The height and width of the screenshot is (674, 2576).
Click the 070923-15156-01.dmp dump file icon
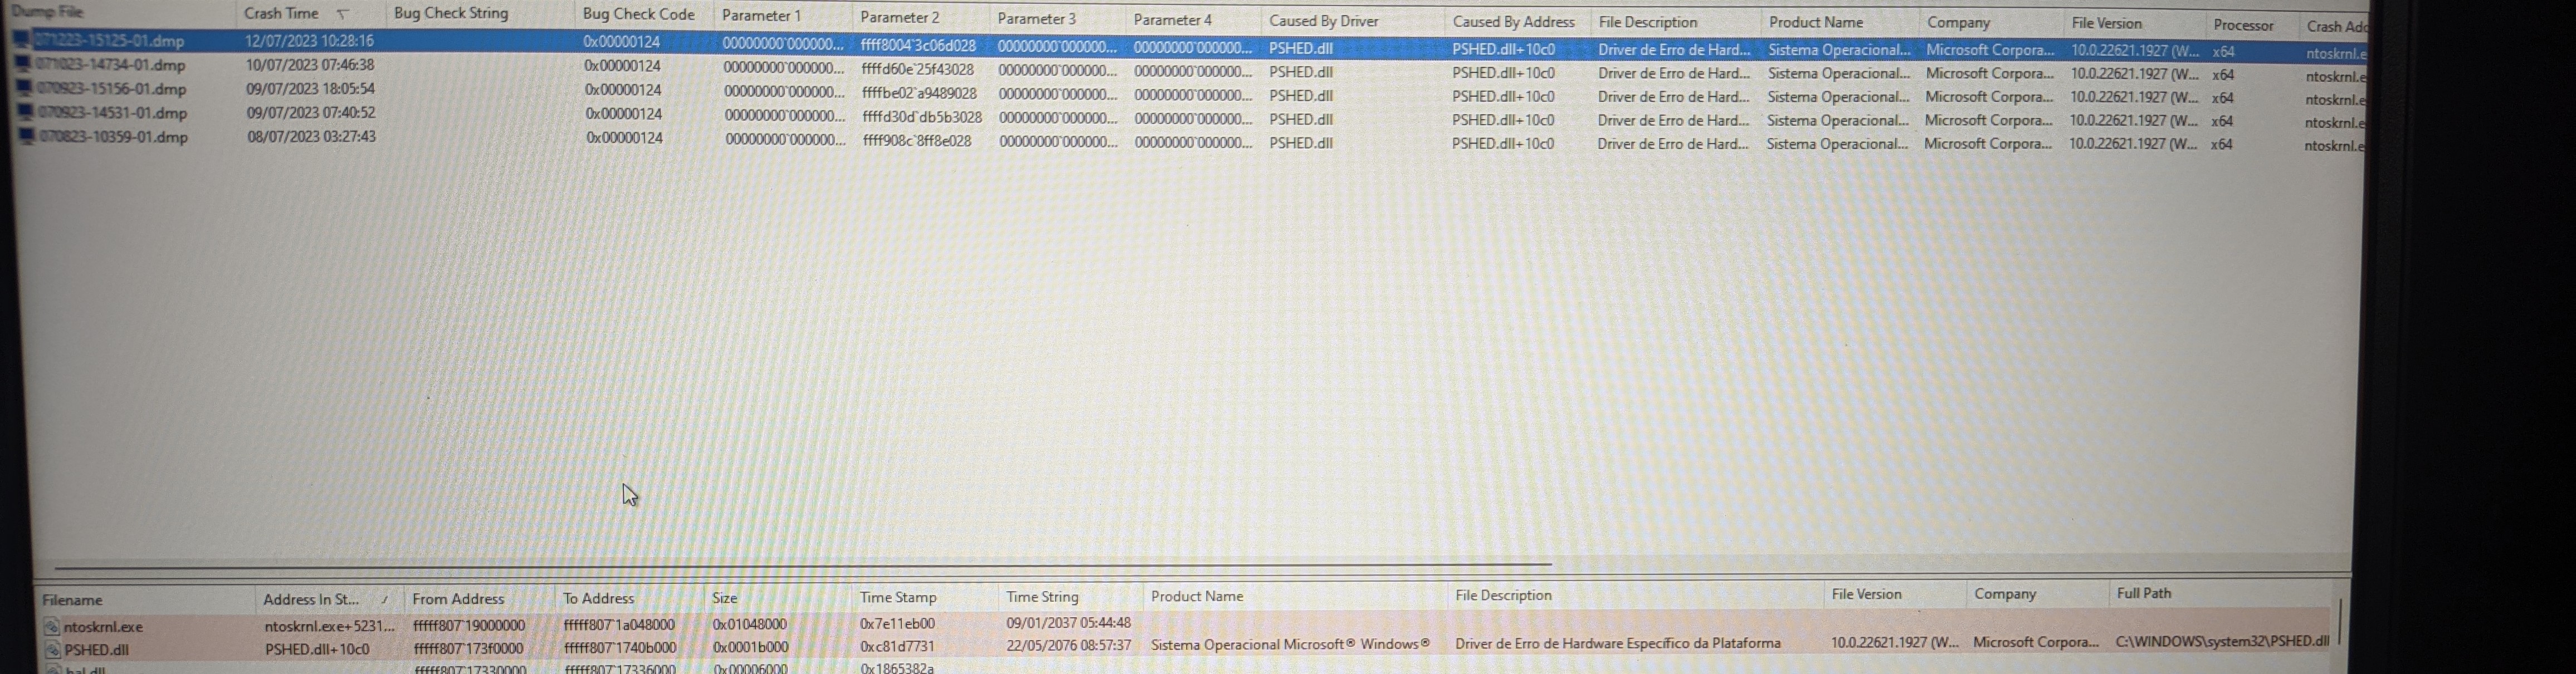25,88
